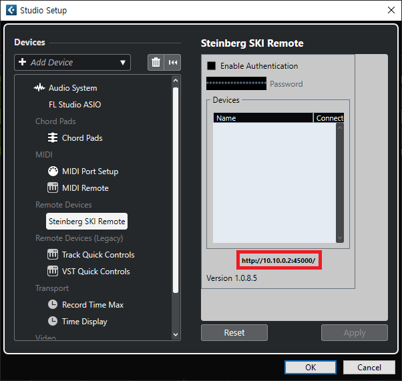Screen dimensions: 402x381
Task: Click the MIDI Port Setup connector icon
Action: coord(53,171)
